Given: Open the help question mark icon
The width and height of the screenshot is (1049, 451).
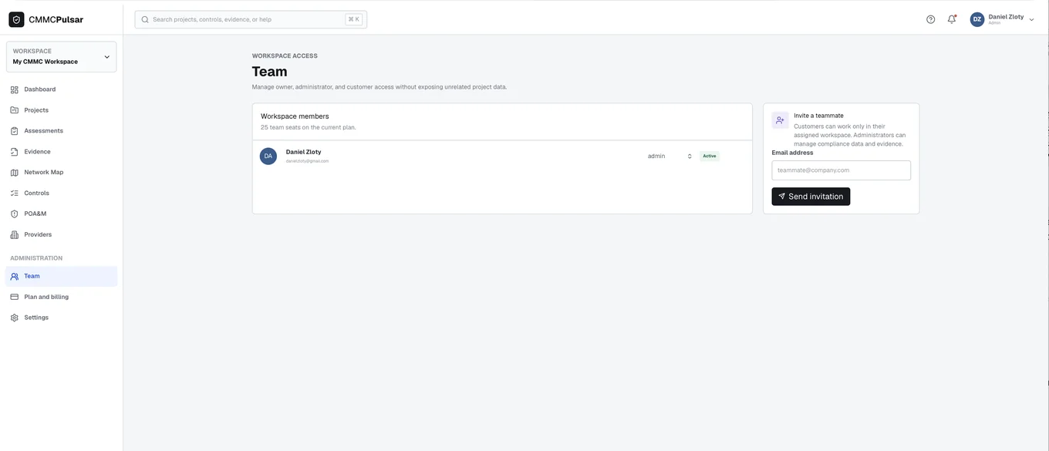Looking at the screenshot, I should [x=930, y=19].
